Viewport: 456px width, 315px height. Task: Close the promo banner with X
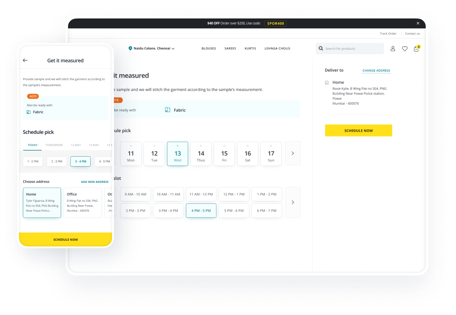(x=418, y=23)
